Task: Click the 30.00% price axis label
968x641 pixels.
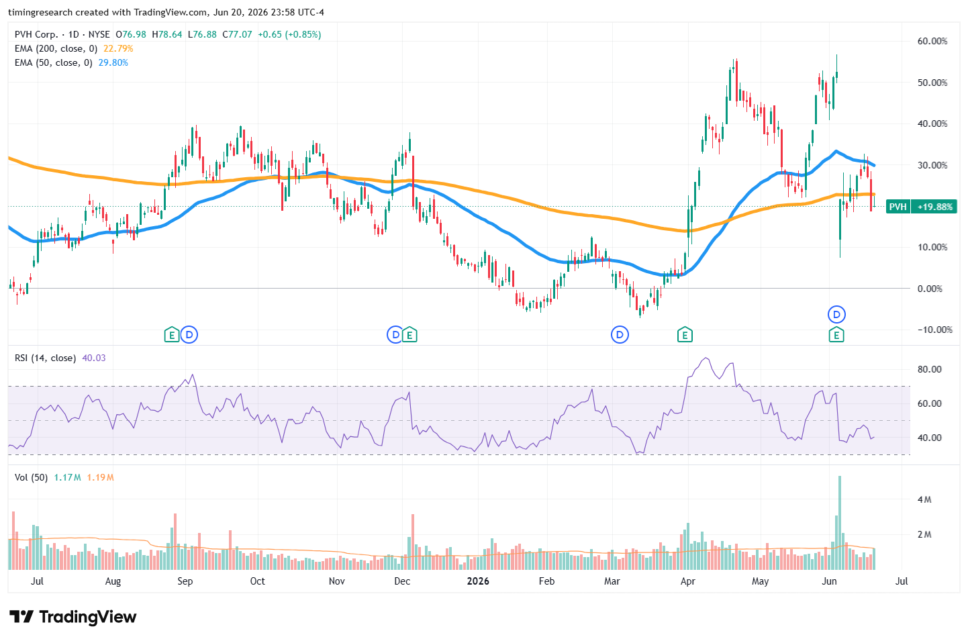Action: 933,165
